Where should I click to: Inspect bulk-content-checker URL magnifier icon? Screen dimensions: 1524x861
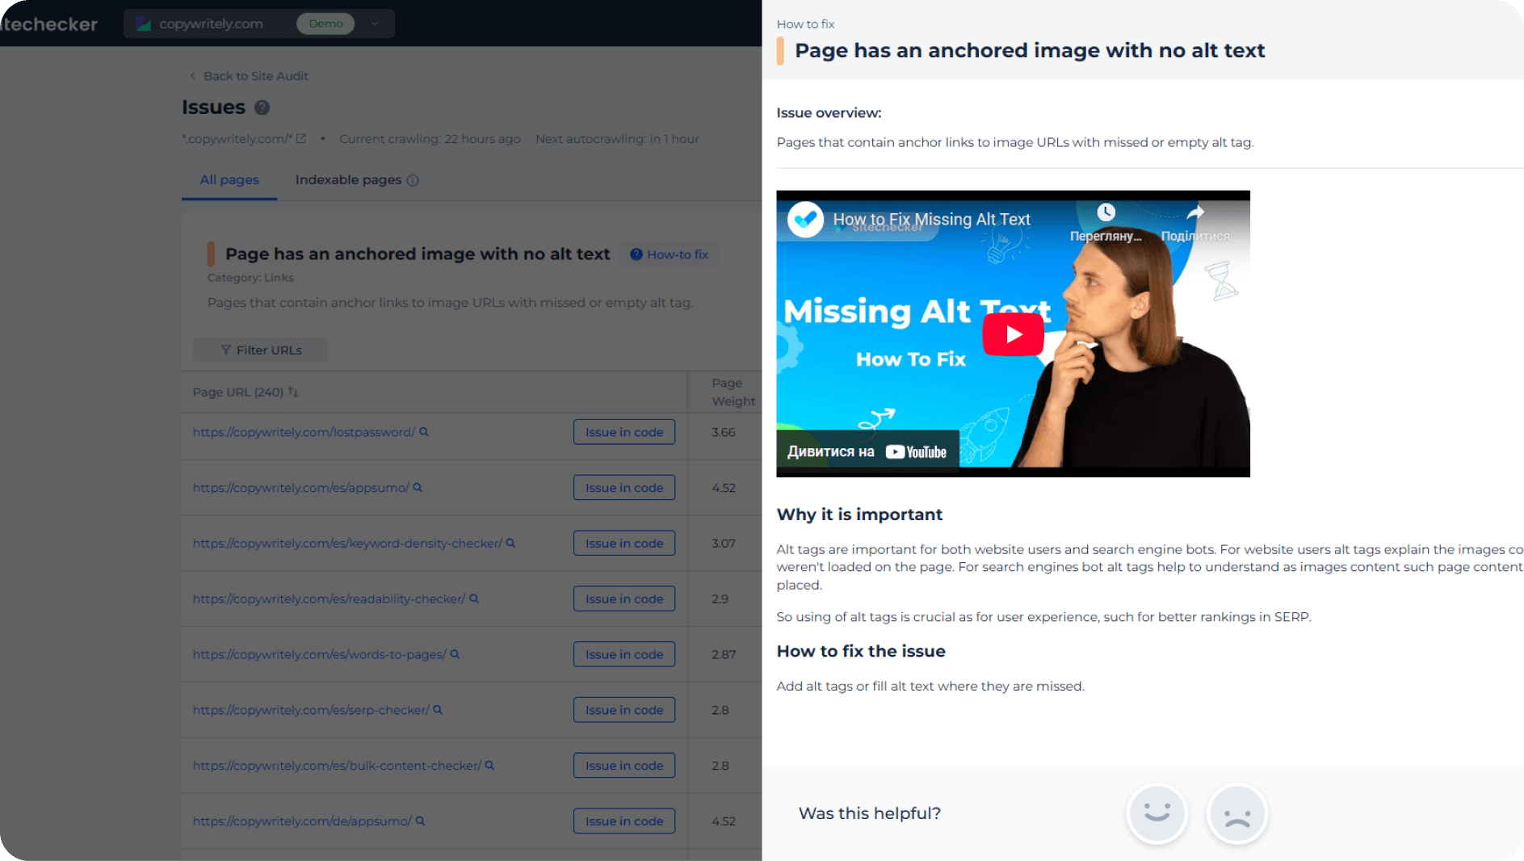coord(489,766)
